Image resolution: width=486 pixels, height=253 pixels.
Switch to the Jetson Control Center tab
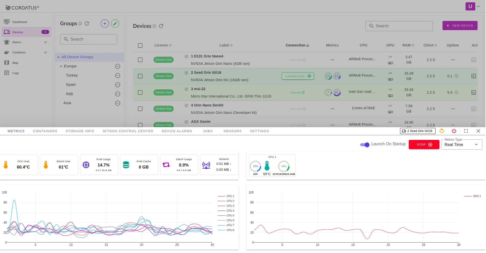[128, 131]
